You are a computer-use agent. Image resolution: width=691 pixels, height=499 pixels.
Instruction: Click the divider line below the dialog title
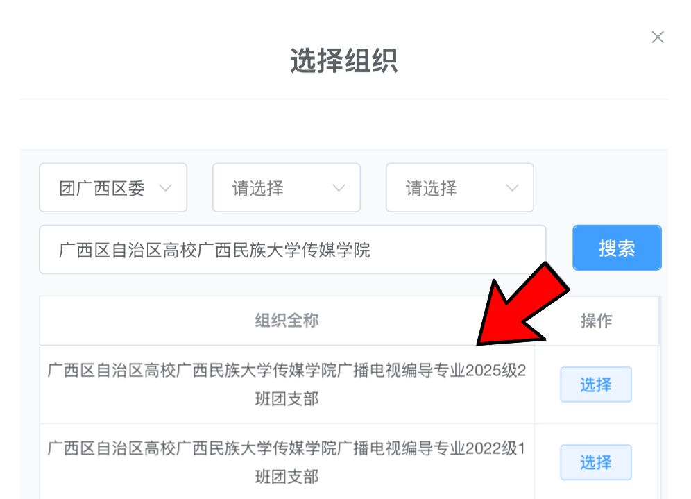[x=343, y=99]
